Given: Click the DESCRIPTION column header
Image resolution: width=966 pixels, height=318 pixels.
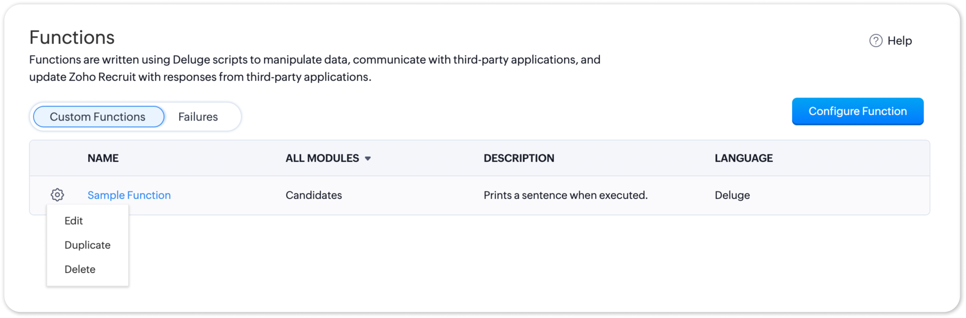Looking at the screenshot, I should 519,158.
